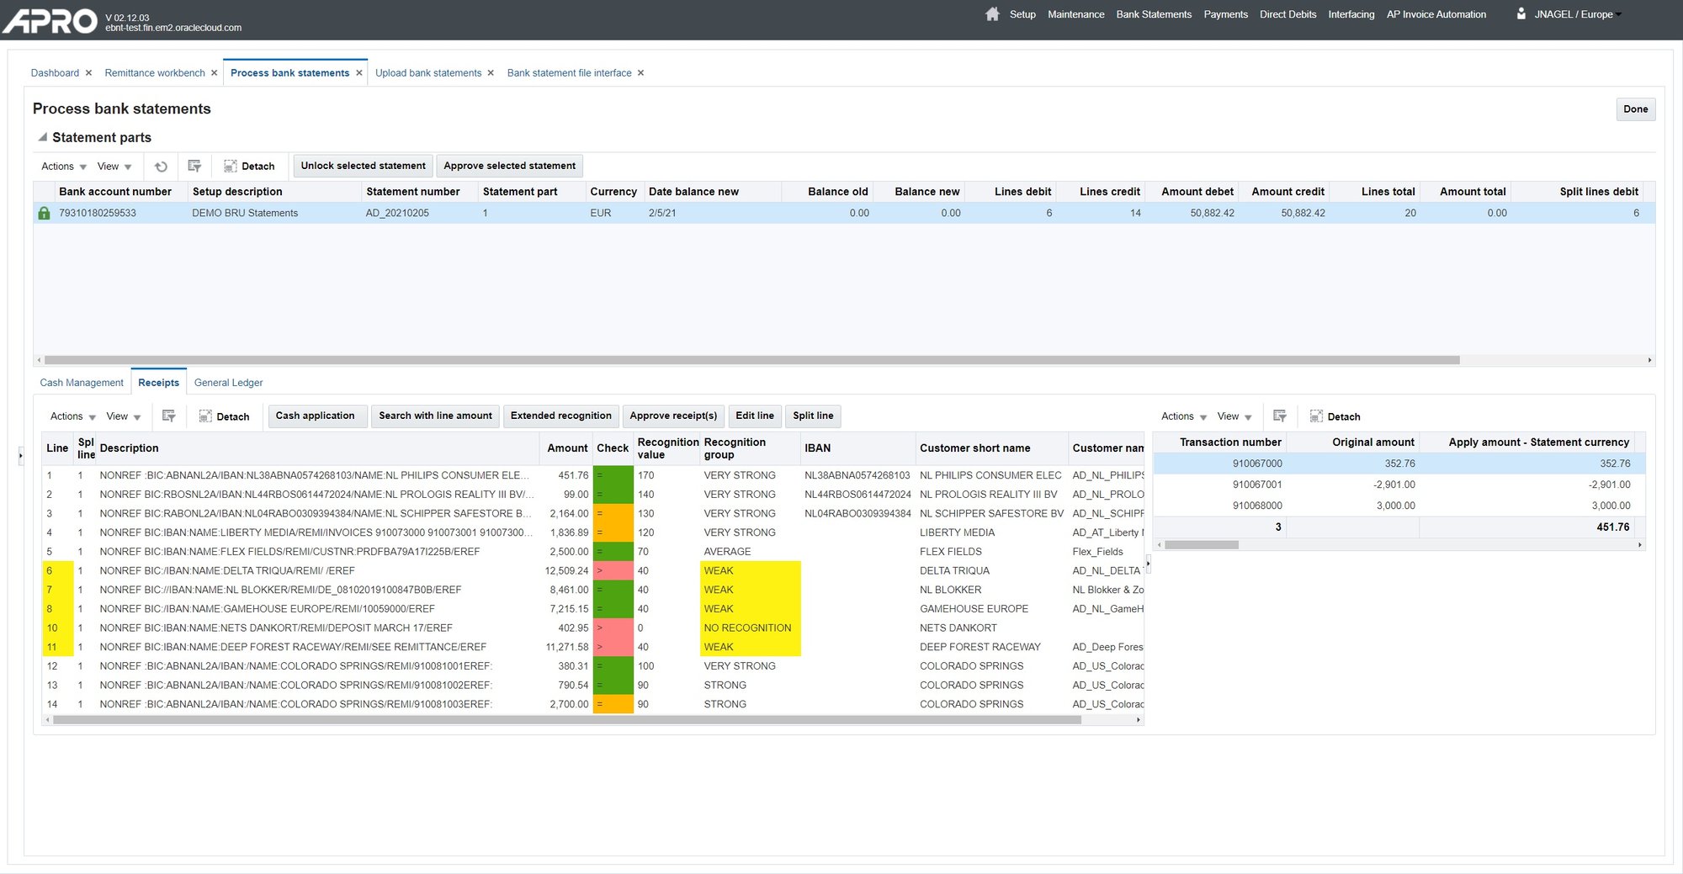The width and height of the screenshot is (1683, 874).
Task: Open the Bank Statements menu
Action: 1153,14
